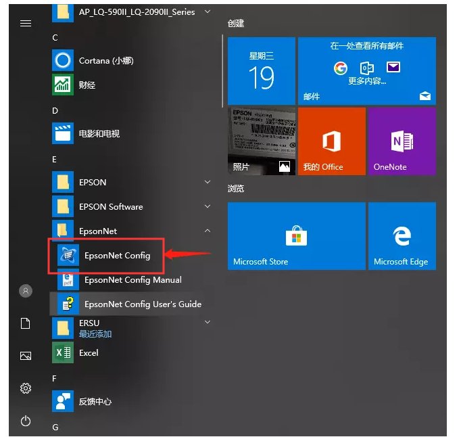This screenshot has width=461, height=437.
Task: Jump to letter C section header
Action: [x=55, y=38]
